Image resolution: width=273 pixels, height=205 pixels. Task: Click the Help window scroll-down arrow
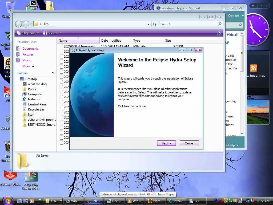click(x=242, y=133)
